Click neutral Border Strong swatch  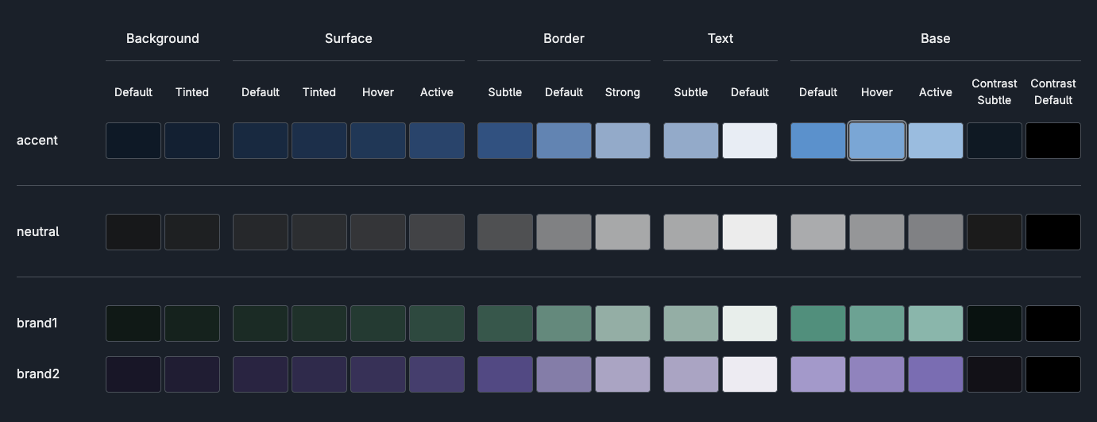[623, 232]
